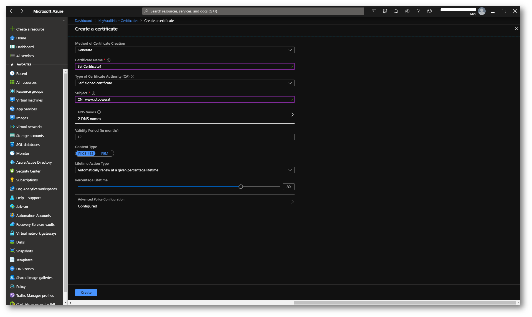Click the horizontal scrollbar at bottom

pos(405,303)
